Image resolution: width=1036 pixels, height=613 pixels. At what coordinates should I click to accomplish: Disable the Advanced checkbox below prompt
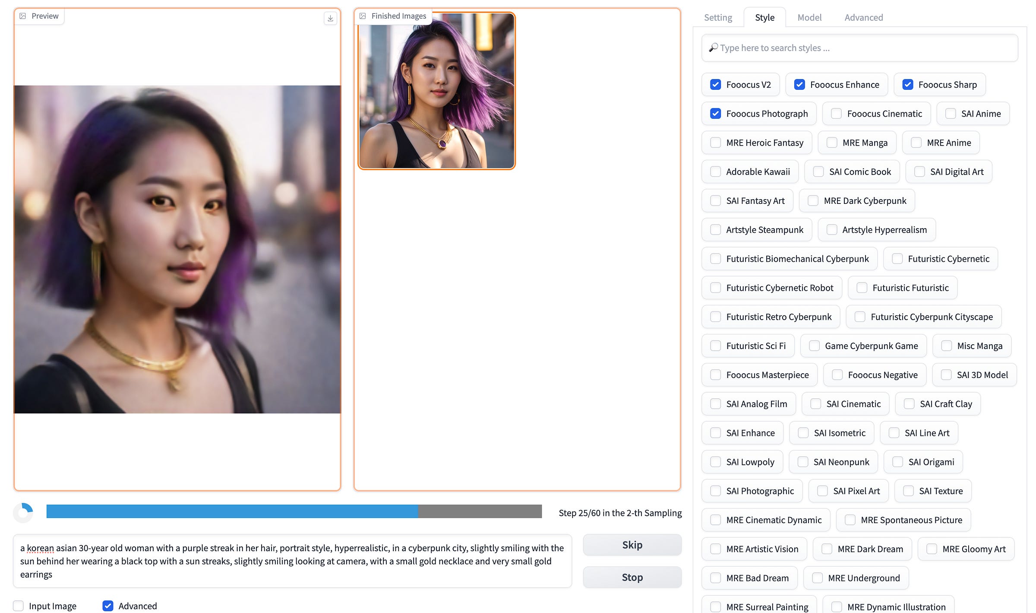click(108, 606)
